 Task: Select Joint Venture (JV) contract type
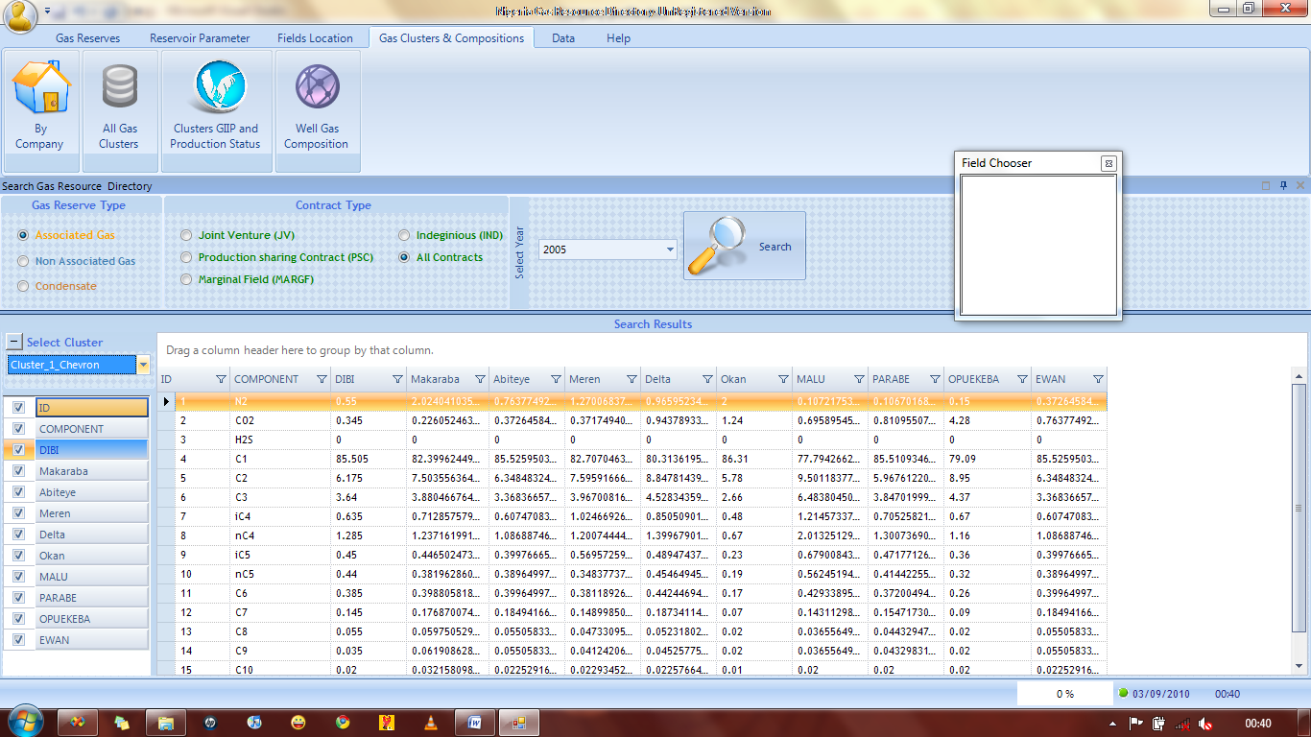click(x=186, y=235)
